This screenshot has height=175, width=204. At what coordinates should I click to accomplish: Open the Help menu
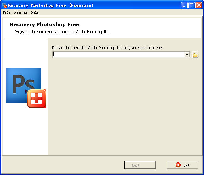pos(35,13)
